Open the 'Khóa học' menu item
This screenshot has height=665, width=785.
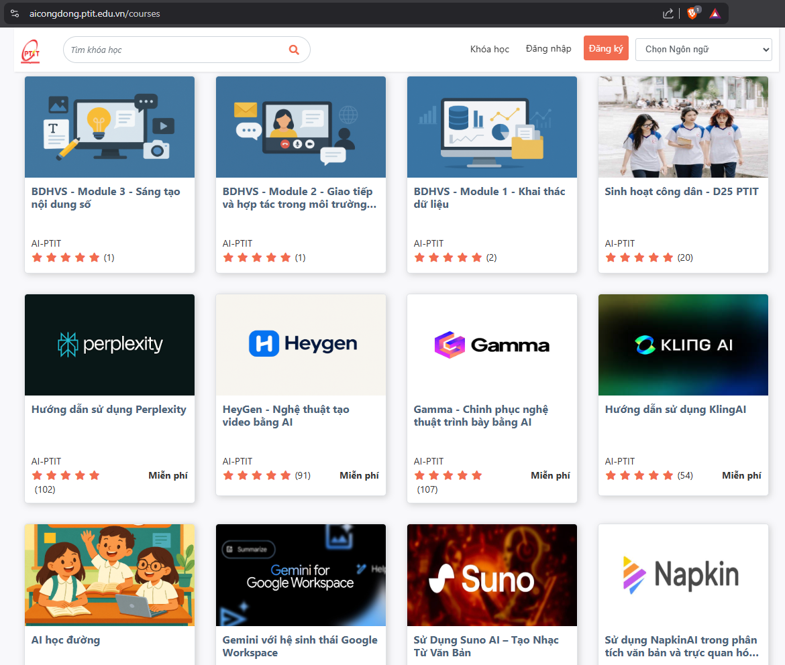[x=489, y=49]
